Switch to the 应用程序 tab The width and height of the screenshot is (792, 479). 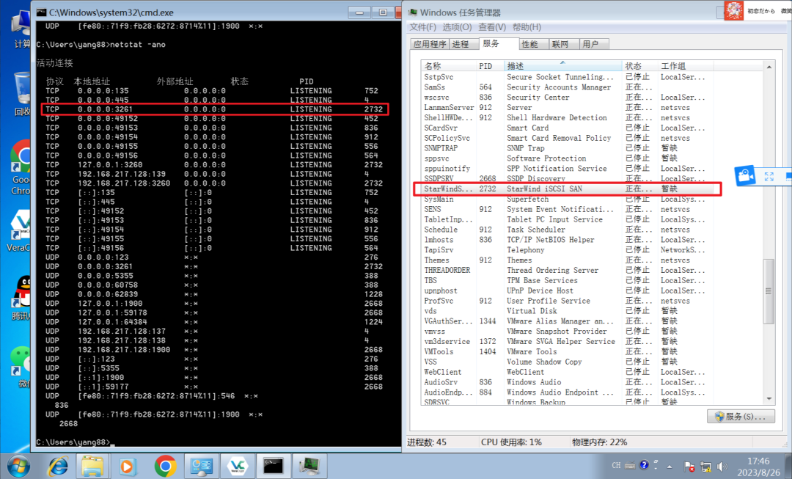429,44
